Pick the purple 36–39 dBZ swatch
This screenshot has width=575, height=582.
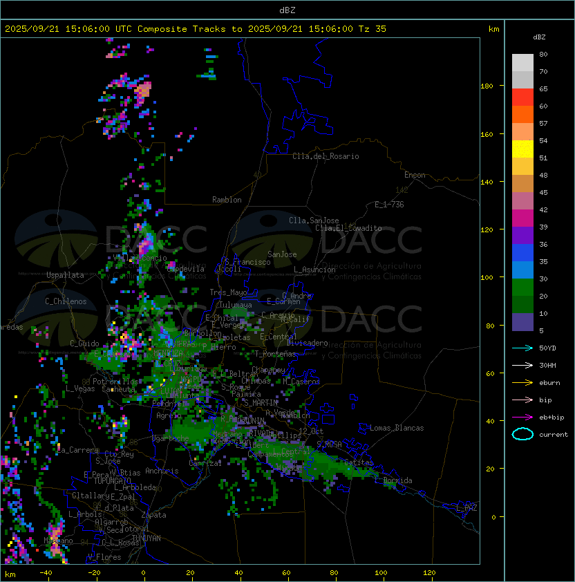[522, 235]
